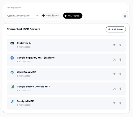Click the Sendgrid logo icon
The image size is (133, 117).
click(x=12, y=101)
